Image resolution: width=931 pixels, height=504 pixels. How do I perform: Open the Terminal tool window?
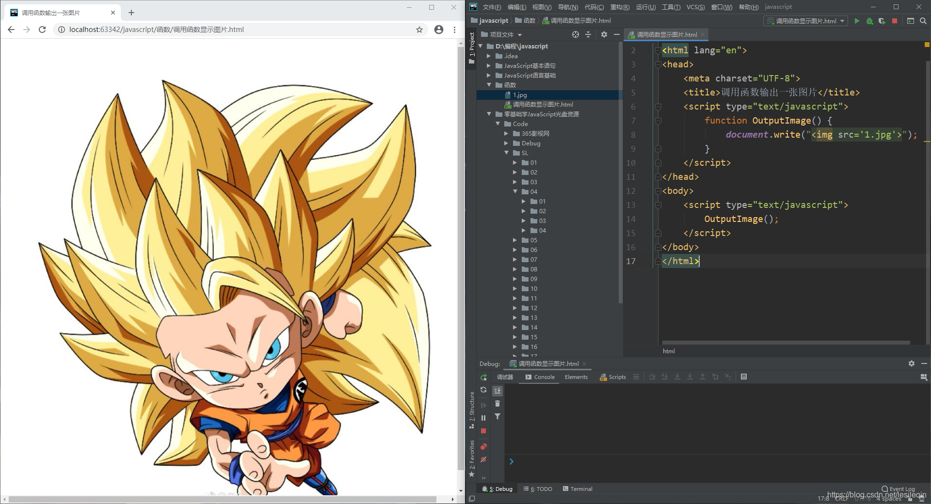[578, 489]
